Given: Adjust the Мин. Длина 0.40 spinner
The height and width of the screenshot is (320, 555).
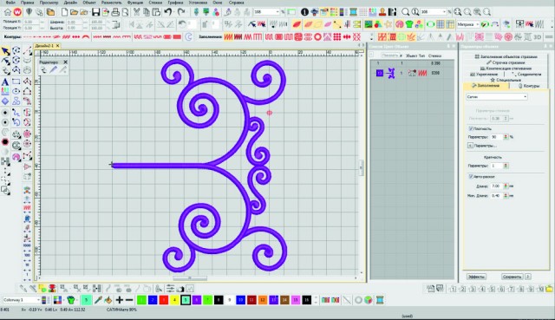Looking at the screenshot, I should 506,195.
